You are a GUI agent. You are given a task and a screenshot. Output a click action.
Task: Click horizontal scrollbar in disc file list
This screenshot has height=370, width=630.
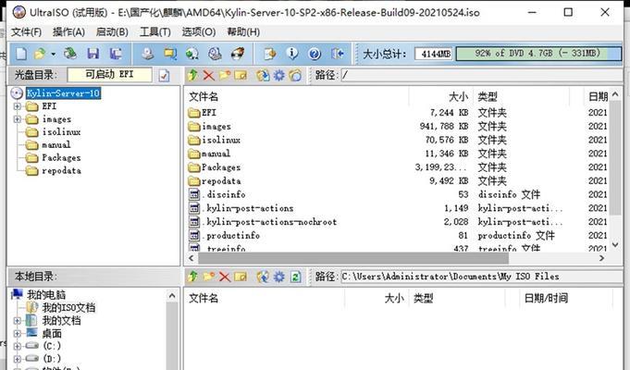(x=353, y=258)
